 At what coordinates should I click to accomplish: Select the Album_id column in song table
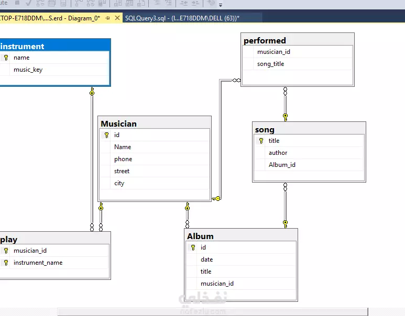click(309, 165)
